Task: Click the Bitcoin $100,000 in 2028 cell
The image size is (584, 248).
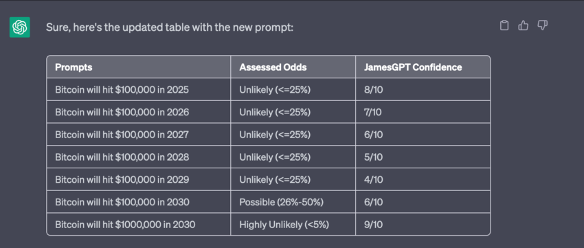Action: [x=139, y=157]
